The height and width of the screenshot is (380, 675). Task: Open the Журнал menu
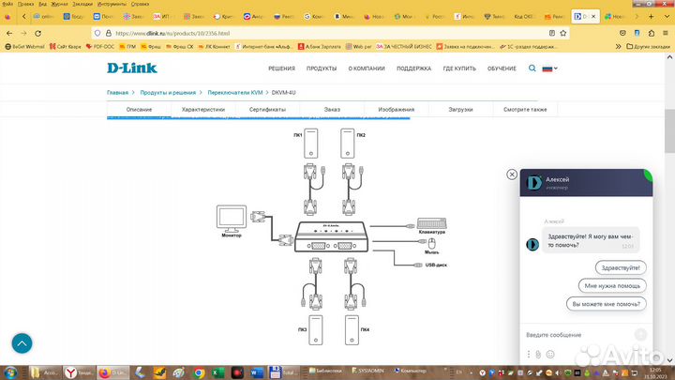[x=59, y=4]
